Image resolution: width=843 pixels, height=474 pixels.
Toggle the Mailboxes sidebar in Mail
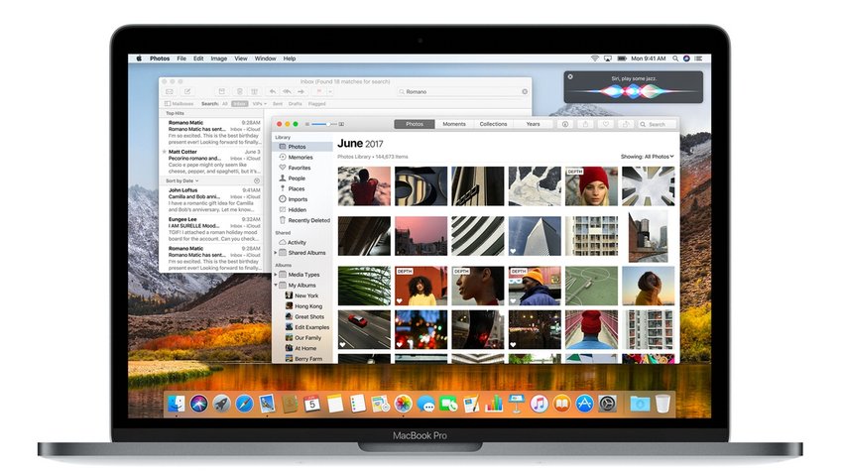(180, 104)
